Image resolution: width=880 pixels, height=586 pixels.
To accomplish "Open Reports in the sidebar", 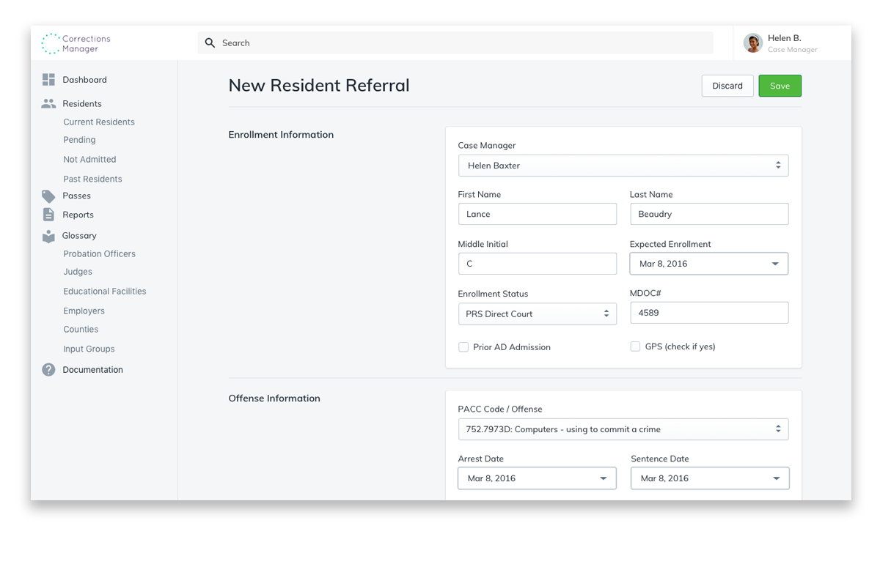I will click(x=78, y=215).
